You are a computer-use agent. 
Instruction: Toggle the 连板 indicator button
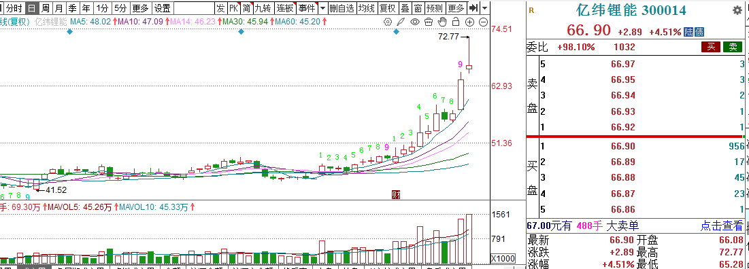tap(285, 8)
